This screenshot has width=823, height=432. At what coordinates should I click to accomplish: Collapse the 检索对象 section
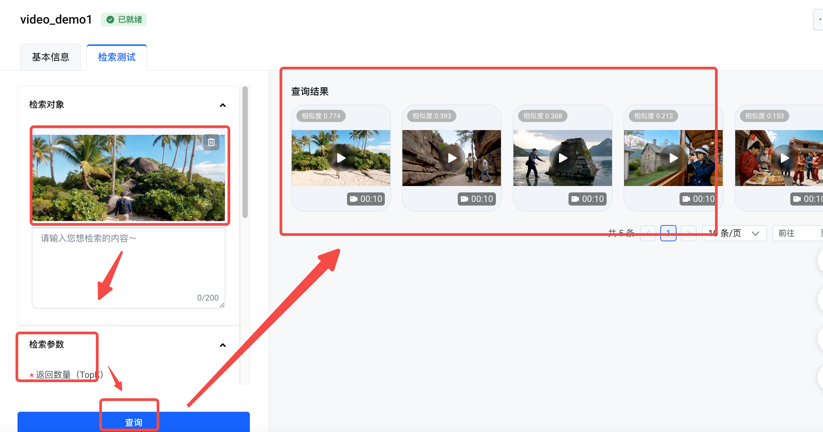pyautogui.click(x=223, y=105)
